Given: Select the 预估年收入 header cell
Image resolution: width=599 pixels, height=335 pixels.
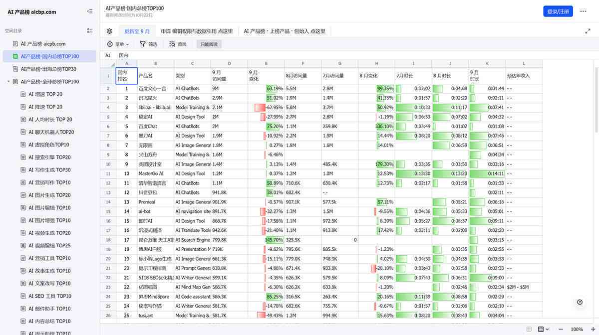Looking at the screenshot, I should [x=524, y=76].
